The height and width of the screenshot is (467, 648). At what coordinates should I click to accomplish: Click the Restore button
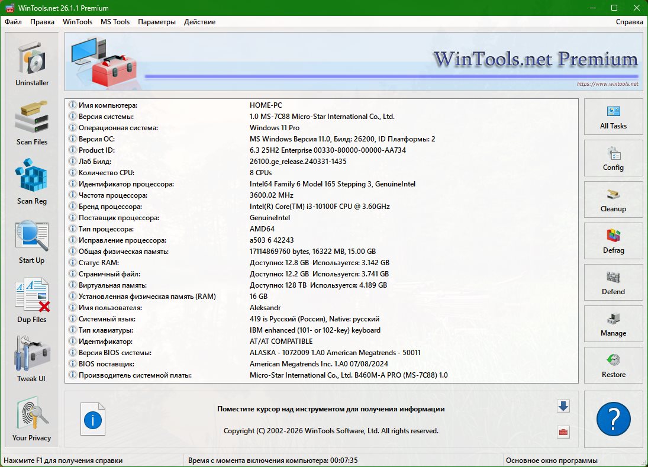(613, 365)
